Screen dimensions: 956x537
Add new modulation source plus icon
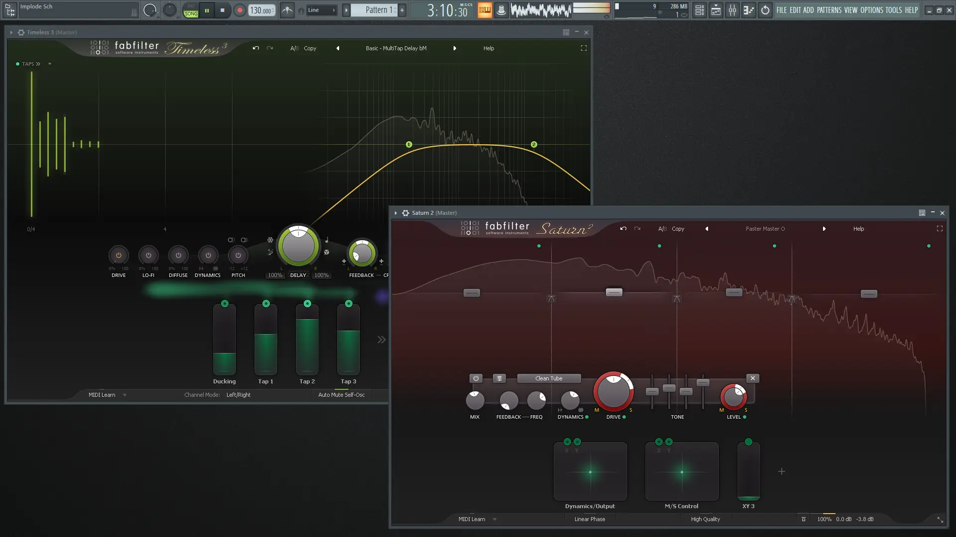pos(782,471)
